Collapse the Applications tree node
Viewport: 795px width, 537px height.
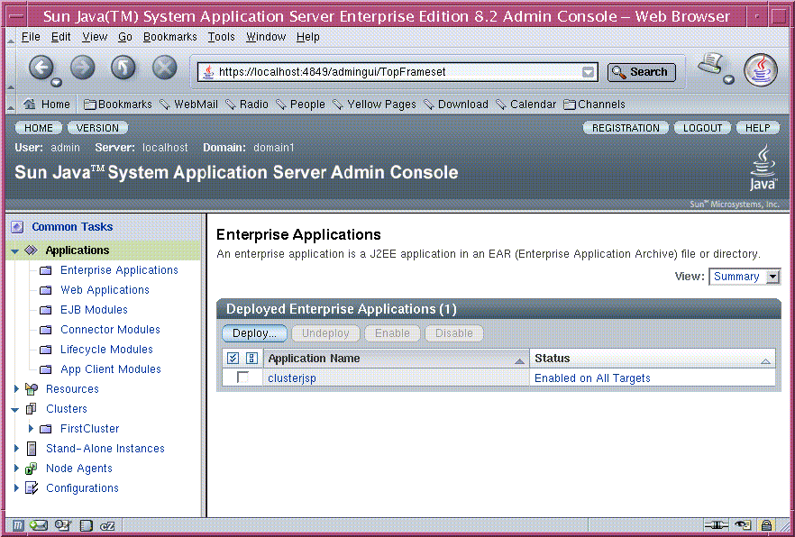tap(14, 250)
